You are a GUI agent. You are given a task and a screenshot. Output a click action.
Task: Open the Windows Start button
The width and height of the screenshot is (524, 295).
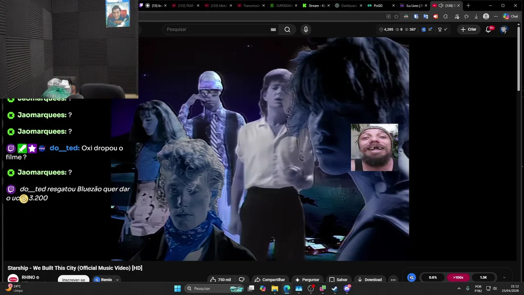click(177, 288)
